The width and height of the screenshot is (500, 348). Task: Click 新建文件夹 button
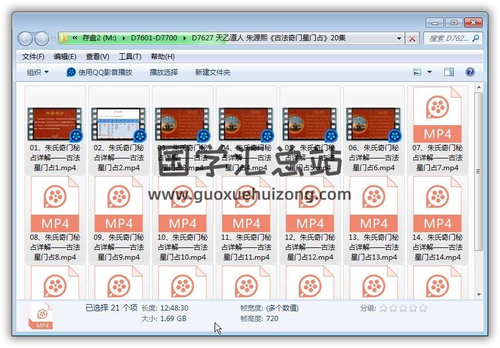[x=212, y=72]
